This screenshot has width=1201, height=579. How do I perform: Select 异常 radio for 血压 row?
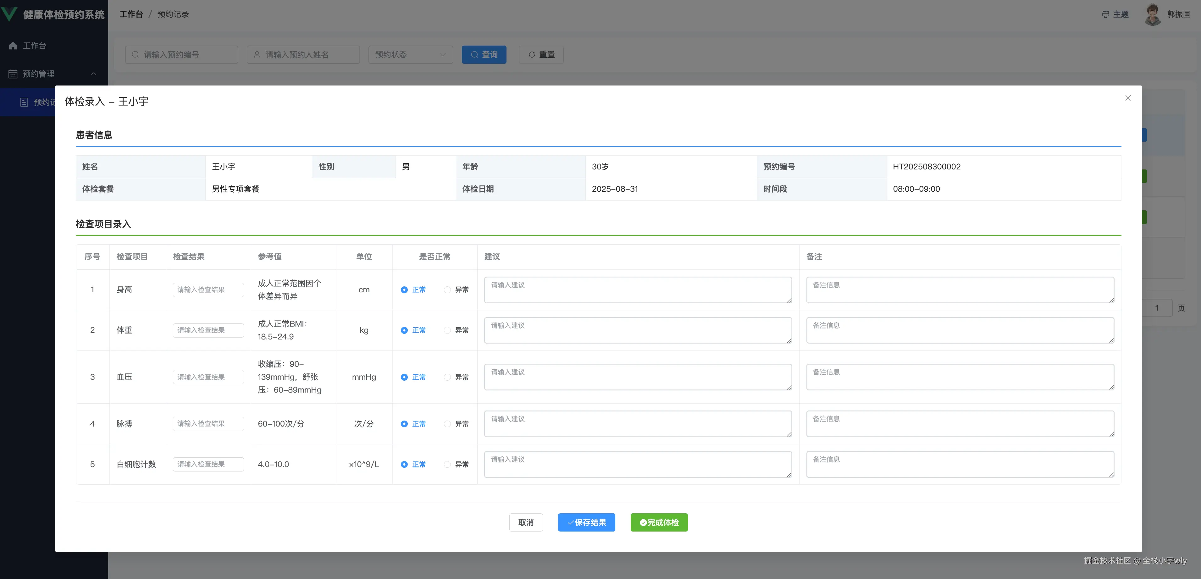point(447,377)
